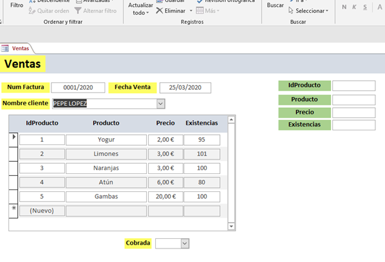Viewport: 385px width, 262px height.
Task: Click the Yogur product cell
Action: pos(107,139)
